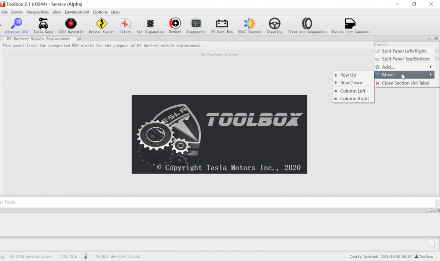Viewport: 440px width, 261px height.
Task: Close the HV Battery Module Replacement tab
Action: click(79, 39)
